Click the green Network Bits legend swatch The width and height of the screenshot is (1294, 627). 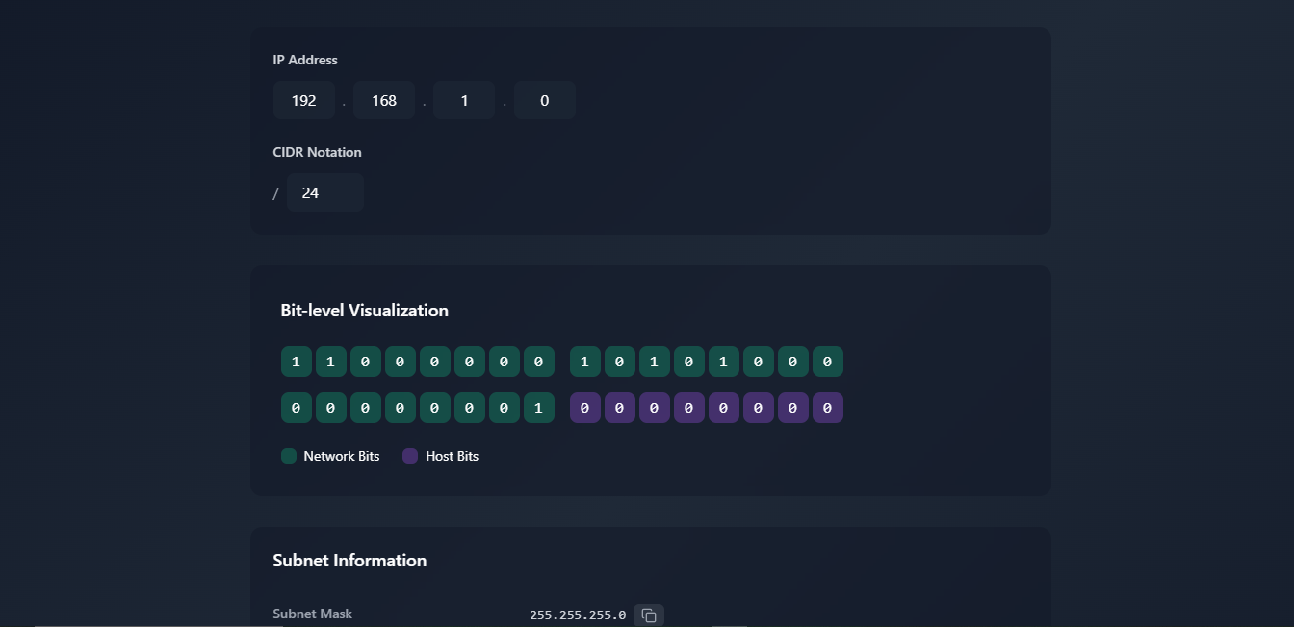pyautogui.click(x=289, y=456)
